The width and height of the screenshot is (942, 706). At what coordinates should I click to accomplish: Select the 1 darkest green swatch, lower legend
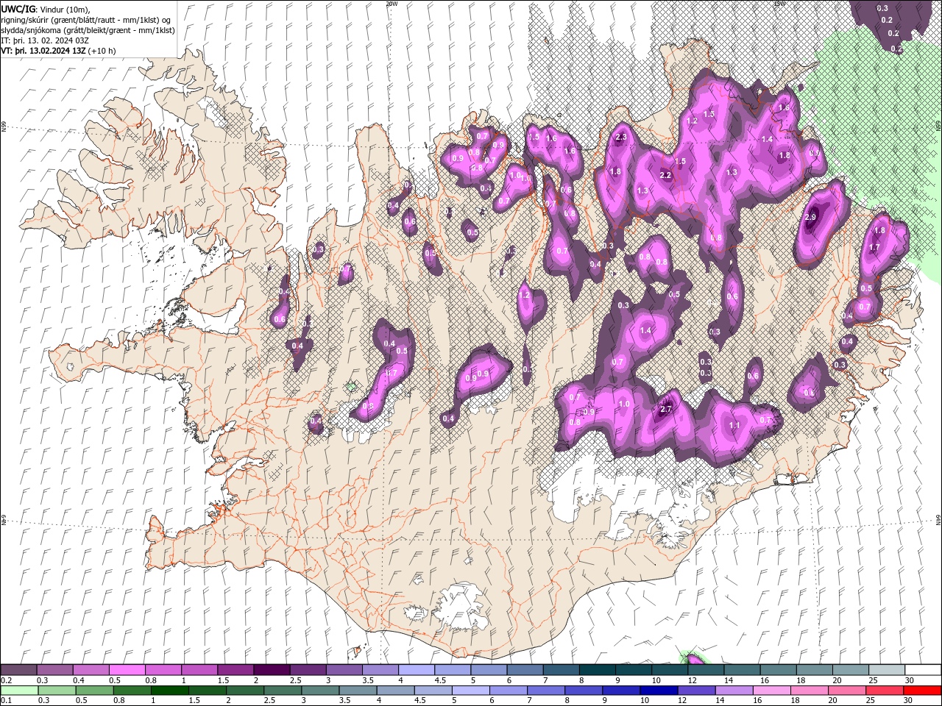[x=169, y=691]
